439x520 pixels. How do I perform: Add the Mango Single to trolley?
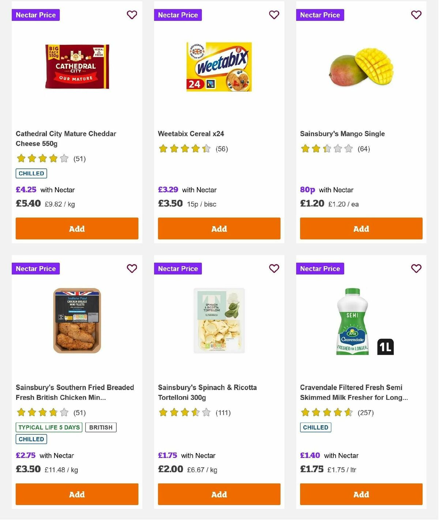[361, 229]
